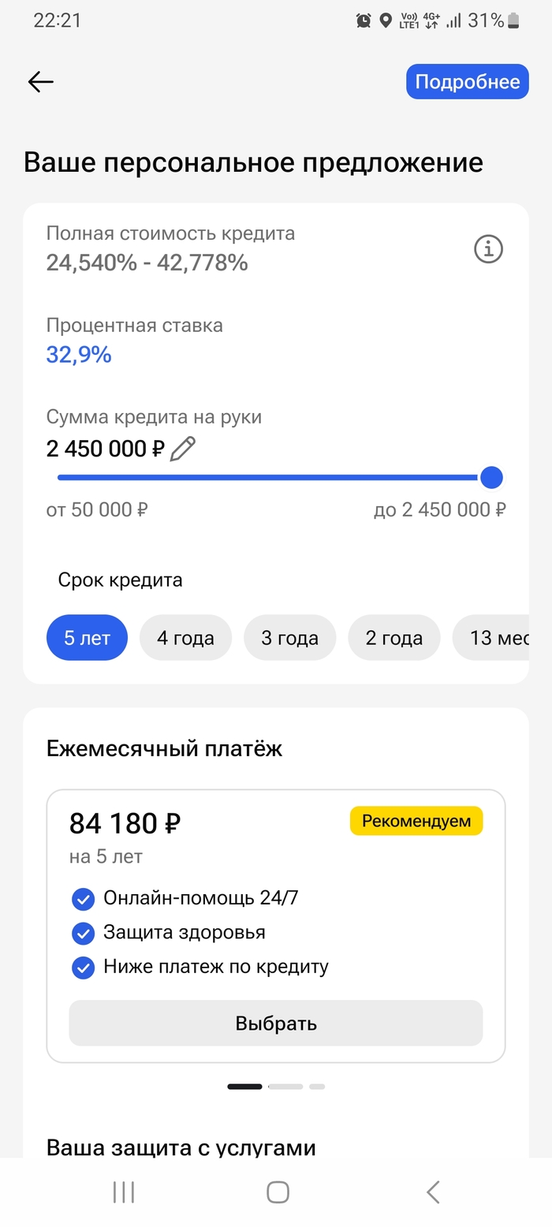Tap the home button in navigation bar
Screen dimensions: 552x1227
coord(276,1192)
